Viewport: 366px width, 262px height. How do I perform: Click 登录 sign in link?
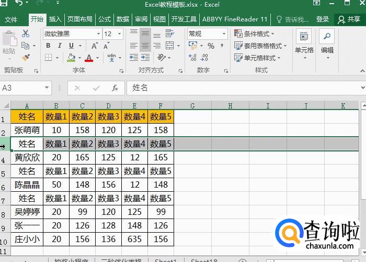pos(323,19)
